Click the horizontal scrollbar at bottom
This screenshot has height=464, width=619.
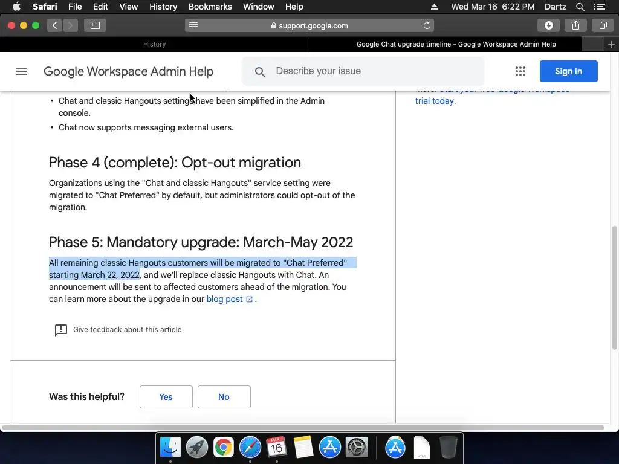(303, 428)
